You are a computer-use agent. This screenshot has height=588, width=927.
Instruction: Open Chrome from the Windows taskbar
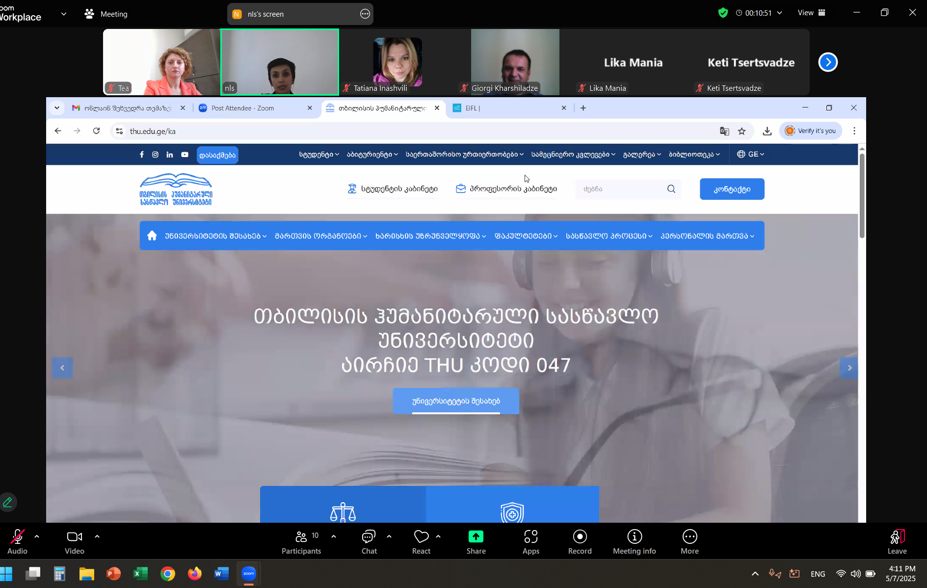point(168,574)
